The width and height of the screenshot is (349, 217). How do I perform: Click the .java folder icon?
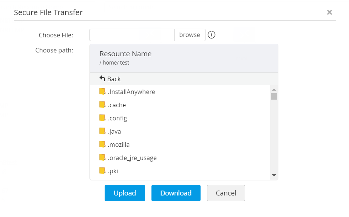(102, 131)
